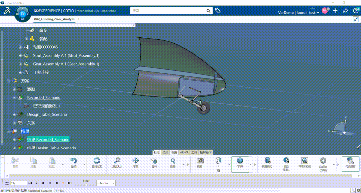Expand the Design_Table_Scenario node
Screen dimensions: 361x193
click(x=14, y=114)
